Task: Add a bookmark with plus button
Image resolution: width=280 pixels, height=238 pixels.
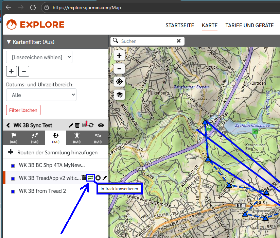Action: (12, 71)
